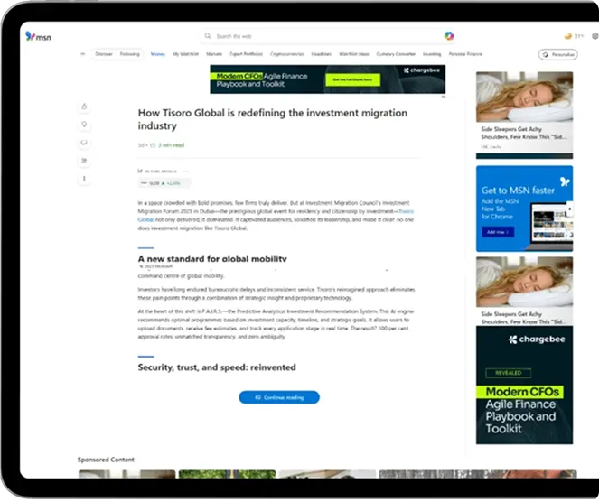
Task: Click REVEALED badge in chargebee ad
Action: pyautogui.click(x=508, y=373)
